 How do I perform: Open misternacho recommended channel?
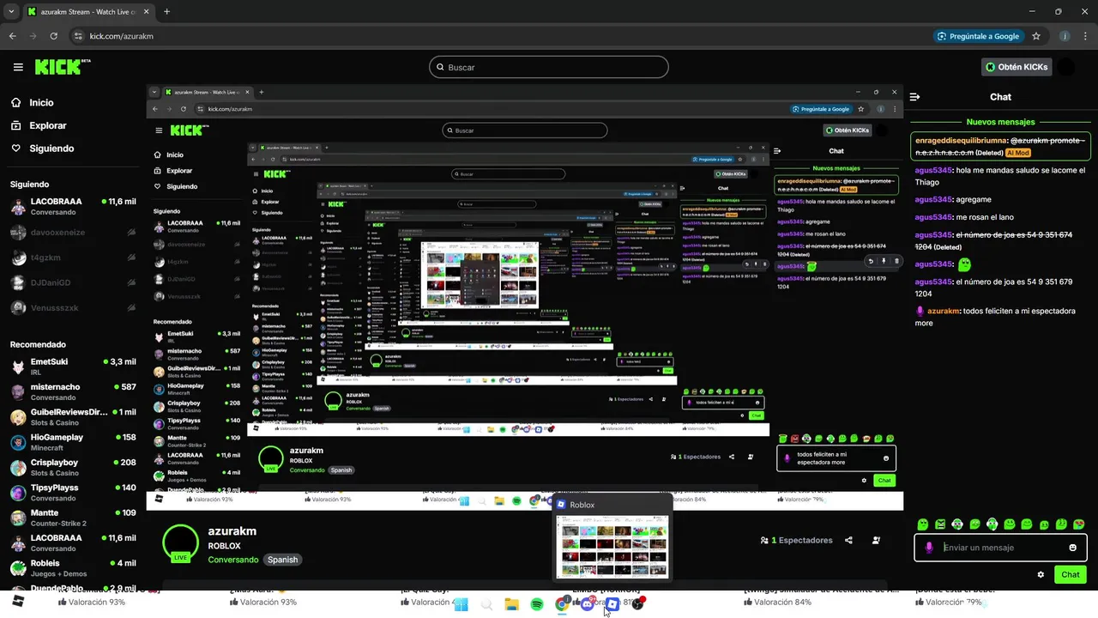[73, 391]
